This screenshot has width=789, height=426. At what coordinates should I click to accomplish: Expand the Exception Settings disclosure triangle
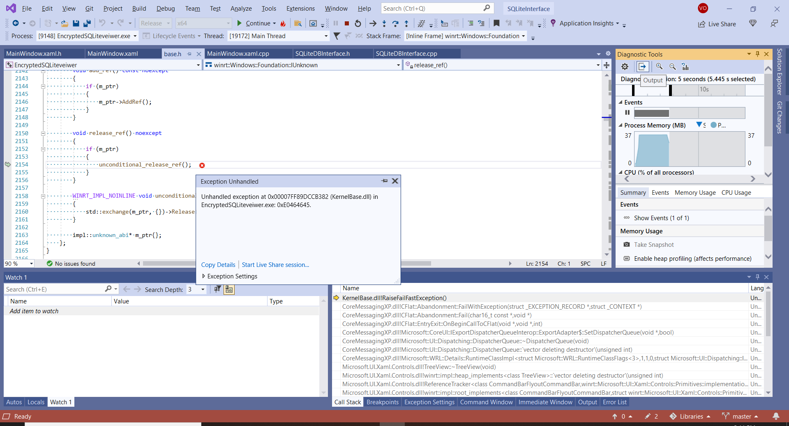click(x=203, y=276)
